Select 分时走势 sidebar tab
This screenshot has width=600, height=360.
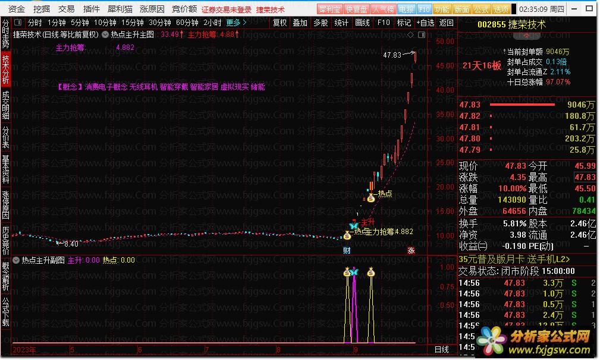pyautogui.click(x=6, y=33)
